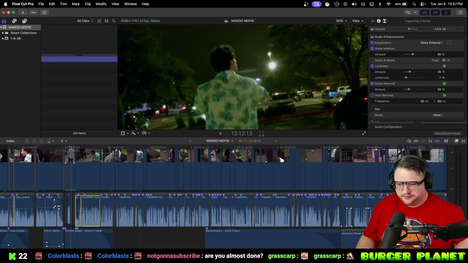Open the transform tools dropdown below viewer

coord(125,133)
